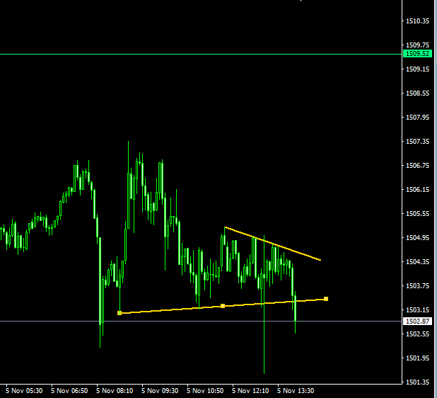Click the 1506.15 price scale value
Image resolution: width=437 pixels, height=398 pixels.
417,190
